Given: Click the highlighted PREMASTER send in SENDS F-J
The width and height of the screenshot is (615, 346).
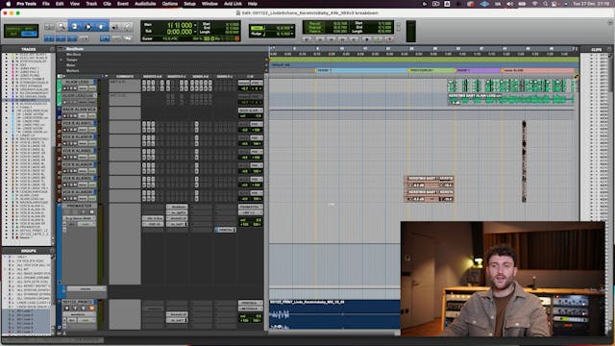Looking at the screenshot, I should [x=225, y=230].
